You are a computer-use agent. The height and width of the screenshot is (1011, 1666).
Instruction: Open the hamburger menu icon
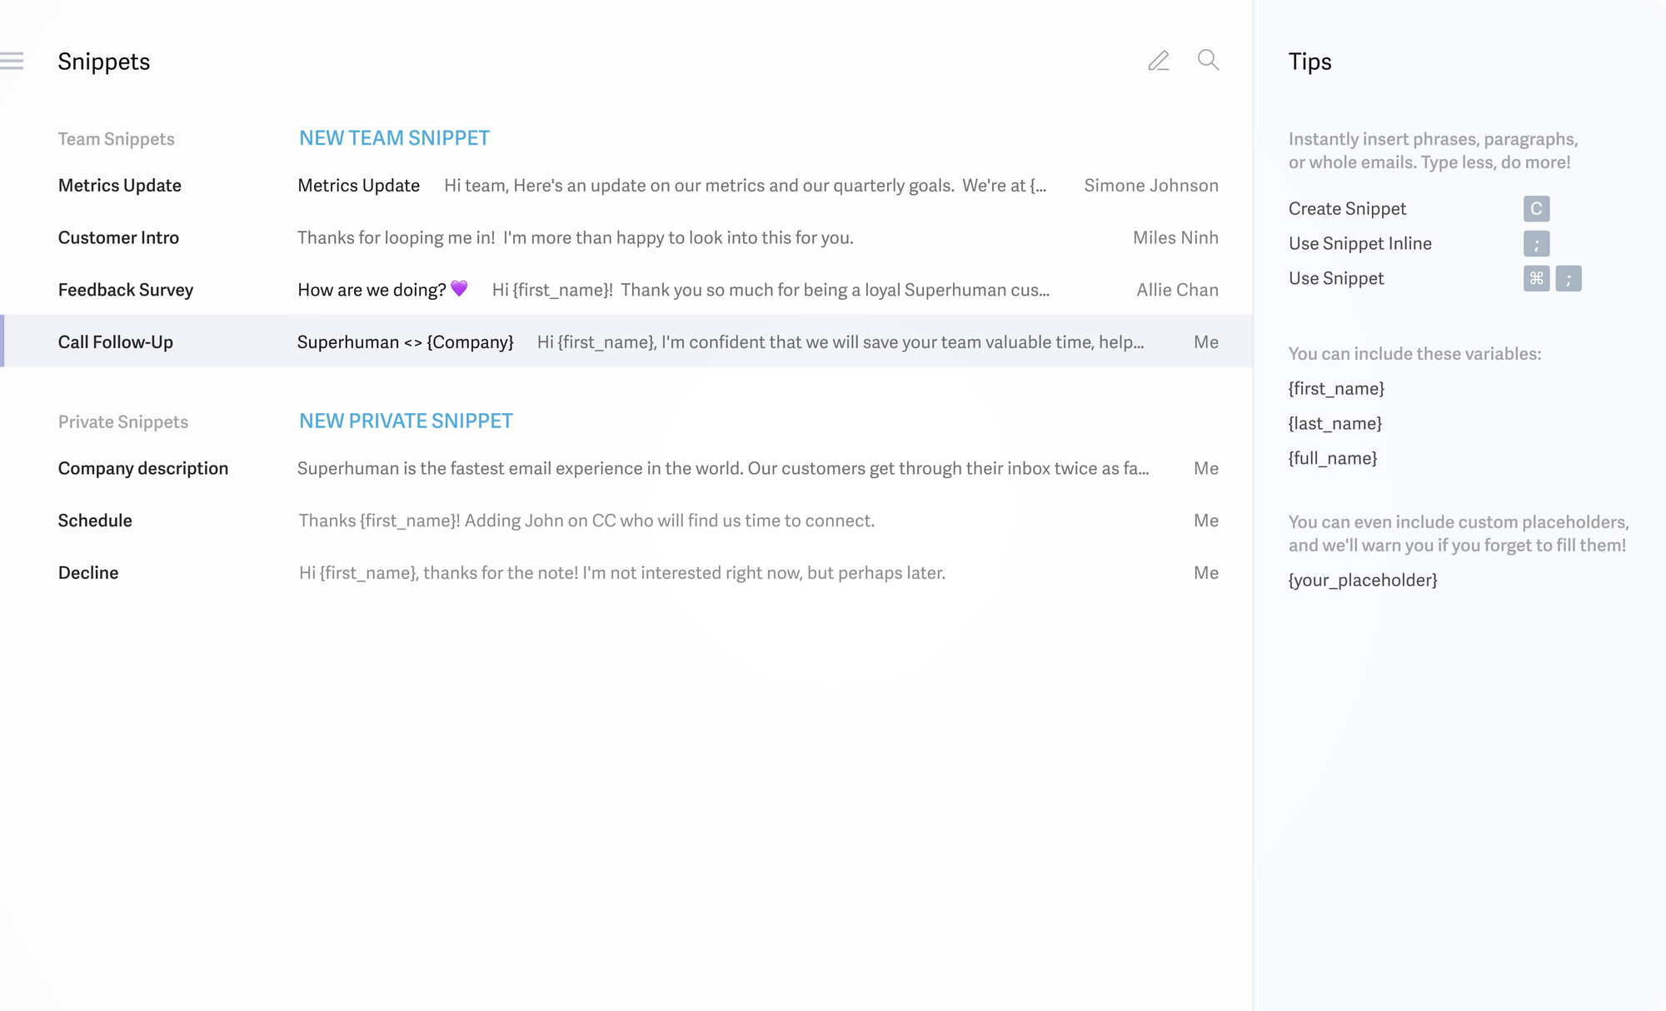[12, 61]
